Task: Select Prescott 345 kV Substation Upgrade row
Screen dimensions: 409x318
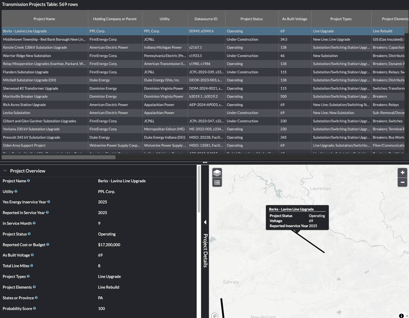Action: tap(203, 137)
